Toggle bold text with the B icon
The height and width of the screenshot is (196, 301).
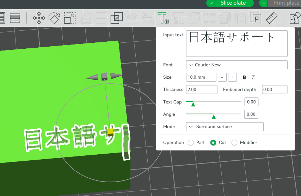pyautogui.click(x=244, y=77)
